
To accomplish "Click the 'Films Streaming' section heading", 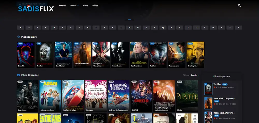I will click(x=30, y=75).
